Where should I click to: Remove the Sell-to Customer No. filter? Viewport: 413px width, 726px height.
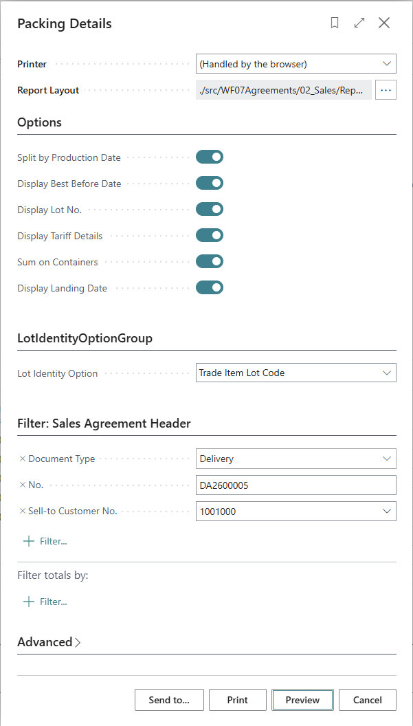tap(22, 511)
